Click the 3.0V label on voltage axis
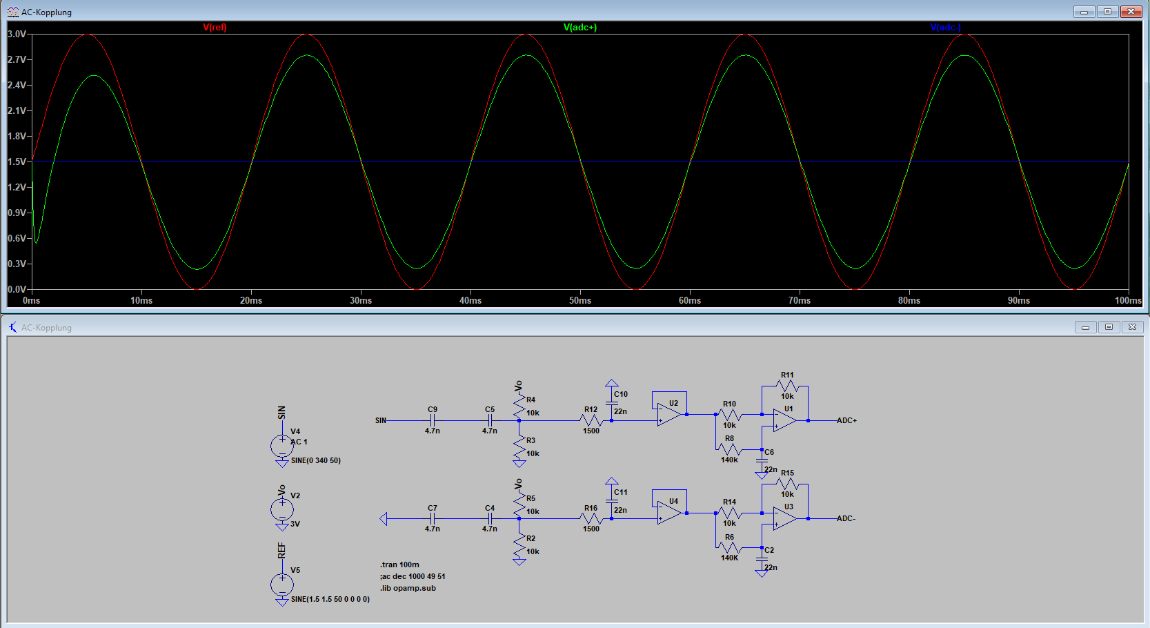 17,34
